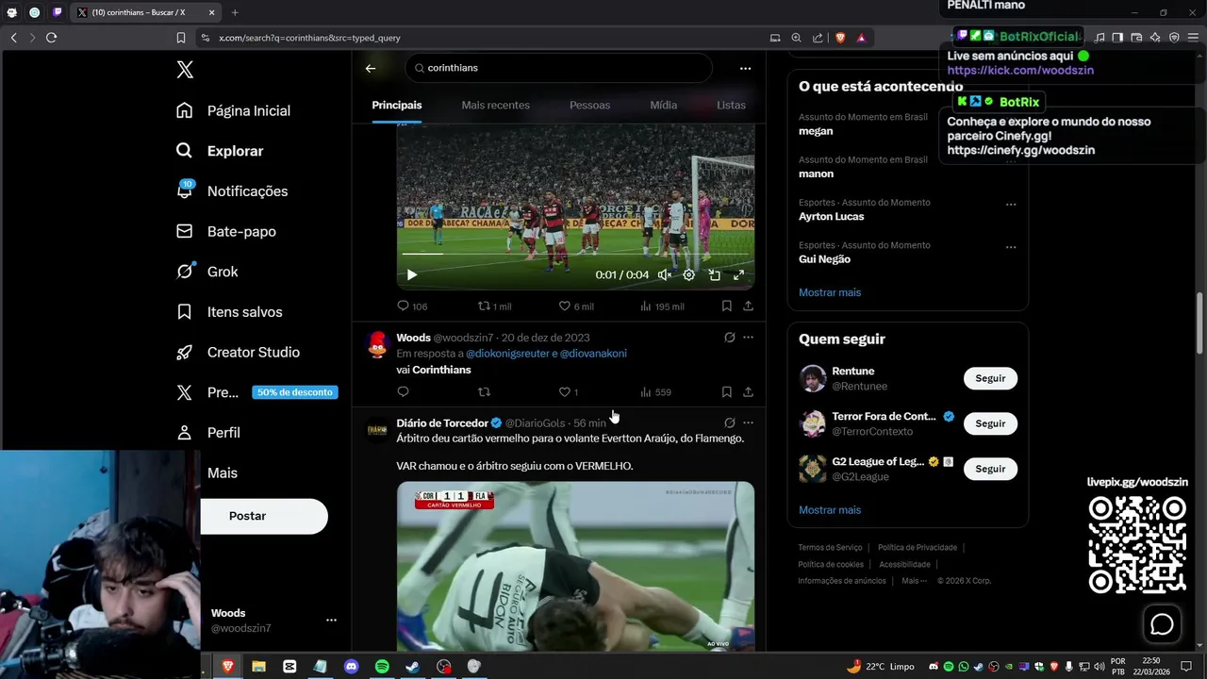View 559 views analytics on Woods post
Image resolution: width=1207 pixels, height=679 pixels.
655,391
